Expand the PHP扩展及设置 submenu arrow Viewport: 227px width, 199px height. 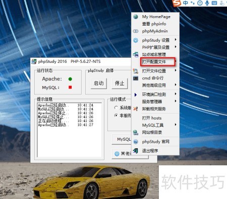[176, 47]
